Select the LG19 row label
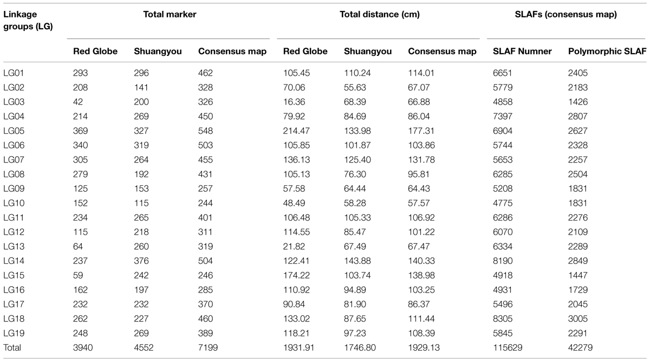 [14, 333]
